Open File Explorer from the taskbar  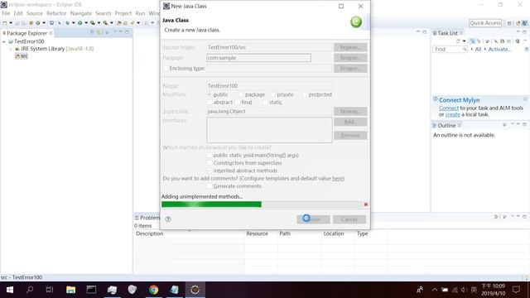(x=70, y=290)
